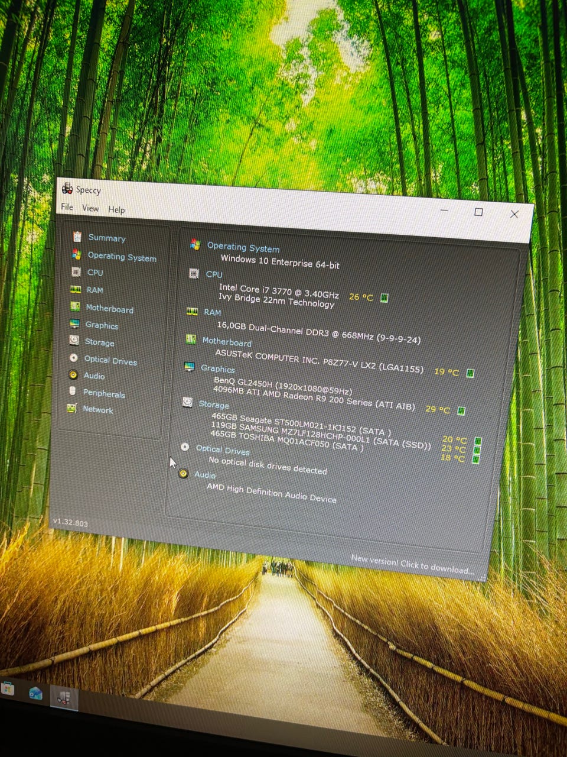
Task: Click the CPU temperature value '26 °C'
Action: pyautogui.click(x=361, y=297)
